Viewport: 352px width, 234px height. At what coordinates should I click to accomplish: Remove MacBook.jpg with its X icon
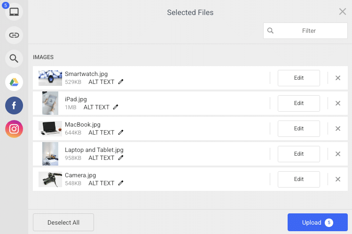338,128
